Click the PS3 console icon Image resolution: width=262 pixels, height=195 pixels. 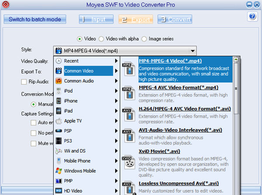pyautogui.click(x=59, y=141)
